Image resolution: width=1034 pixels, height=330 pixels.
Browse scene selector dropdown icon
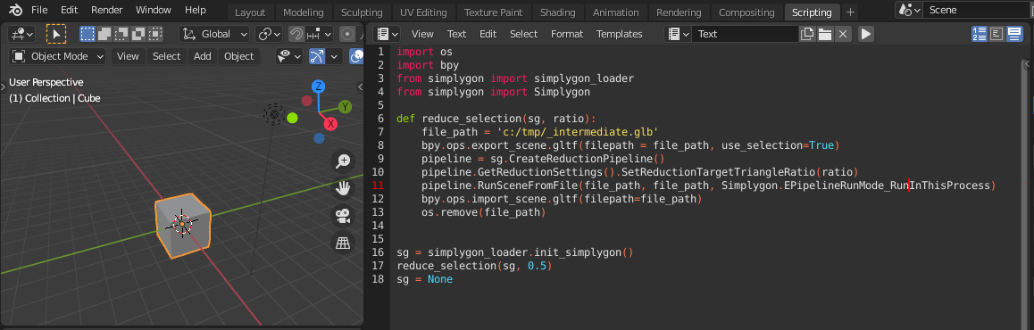point(909,10)
